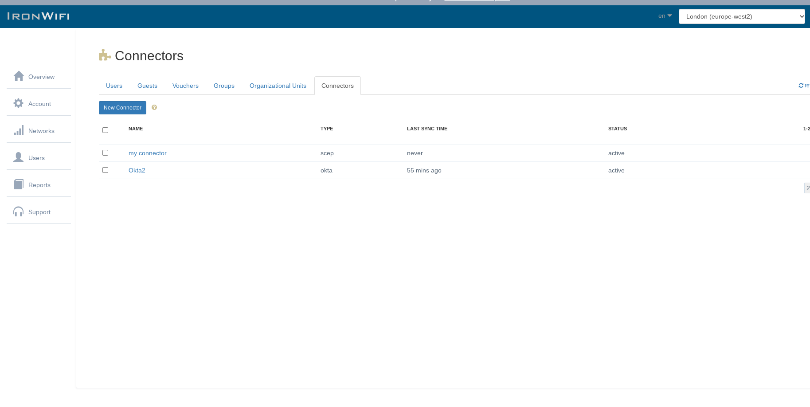Viewport: 810px width, 407px height.
Task: Open the Vouchers tab
Action: (x=185, y=86)
